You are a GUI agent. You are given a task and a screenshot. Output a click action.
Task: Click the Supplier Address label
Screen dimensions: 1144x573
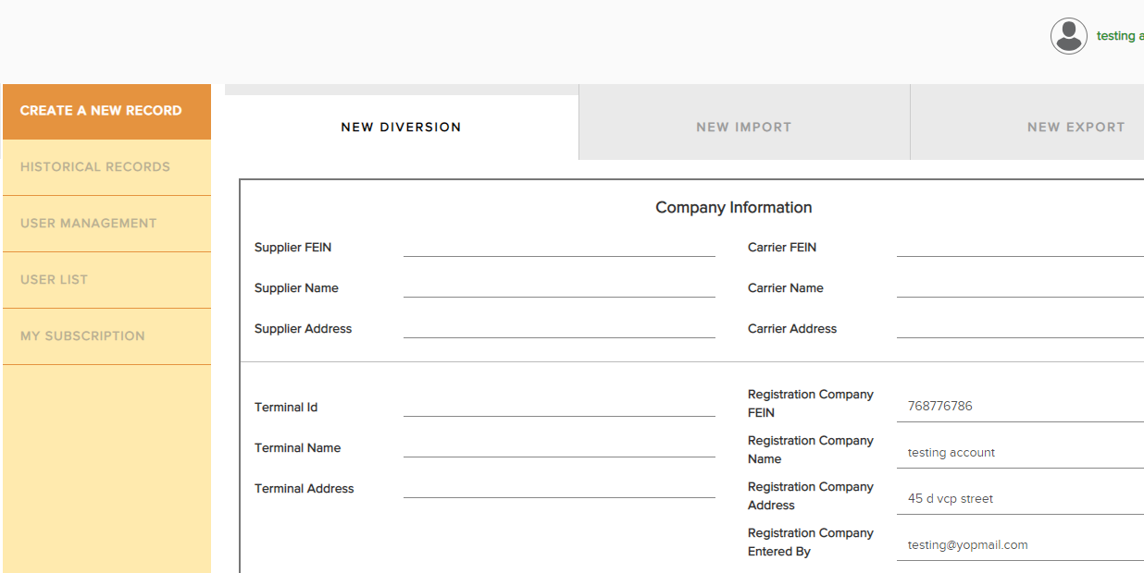(303, 329)
